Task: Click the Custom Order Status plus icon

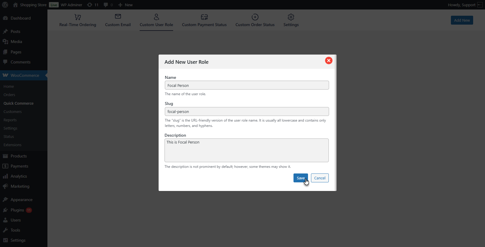Action: pos(255,17)
